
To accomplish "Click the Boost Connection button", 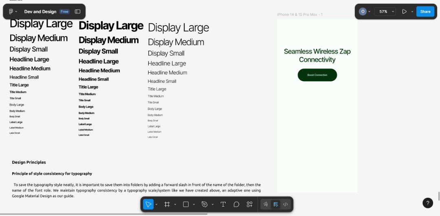I will pos(317,75).
